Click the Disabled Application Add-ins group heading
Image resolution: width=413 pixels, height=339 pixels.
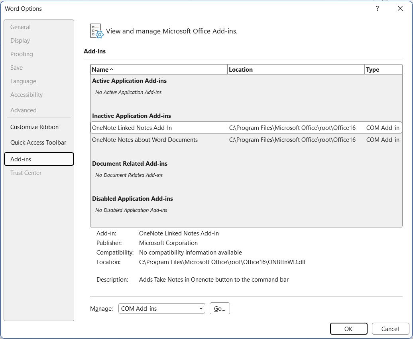pyautogui.click(x=132, y=199)
